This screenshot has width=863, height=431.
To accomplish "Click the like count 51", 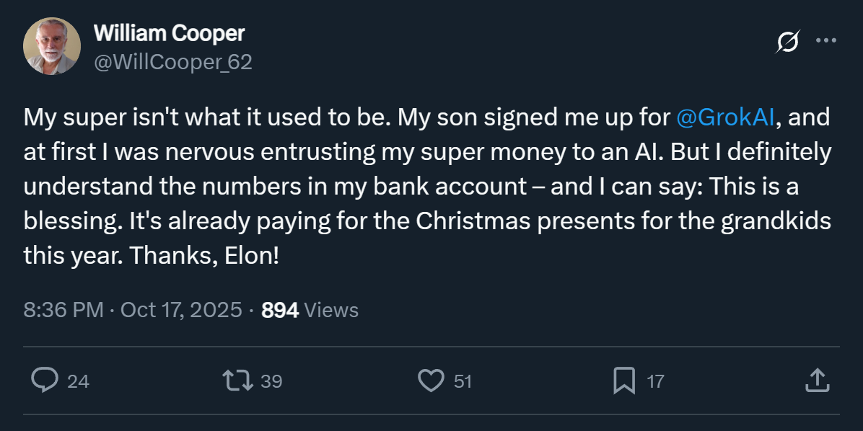I will point(463,381).
